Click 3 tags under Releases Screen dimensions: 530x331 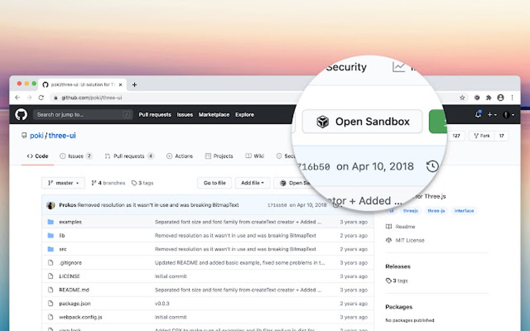coord(397,281)
